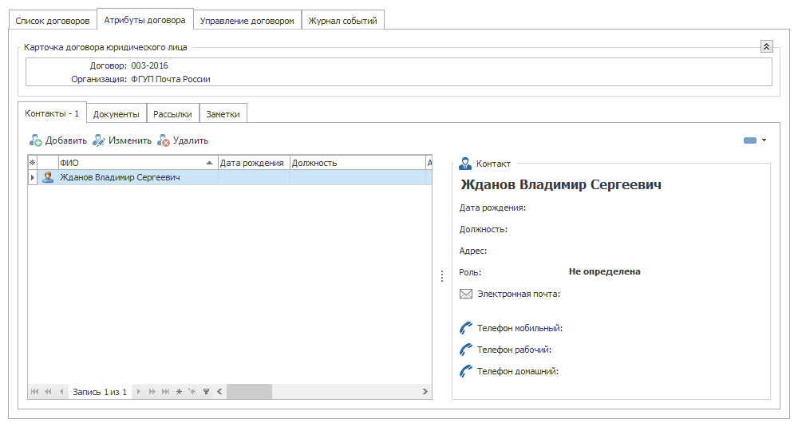The width and height of the screenshot is (798, 427).
Task: Click the Дата рождения column header
Action: point(254,163)
